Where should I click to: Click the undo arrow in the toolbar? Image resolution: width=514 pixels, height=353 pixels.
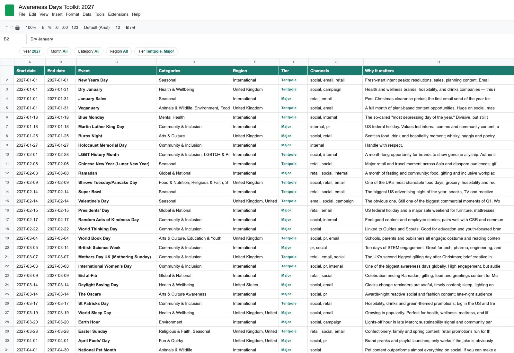coord(7,28)
